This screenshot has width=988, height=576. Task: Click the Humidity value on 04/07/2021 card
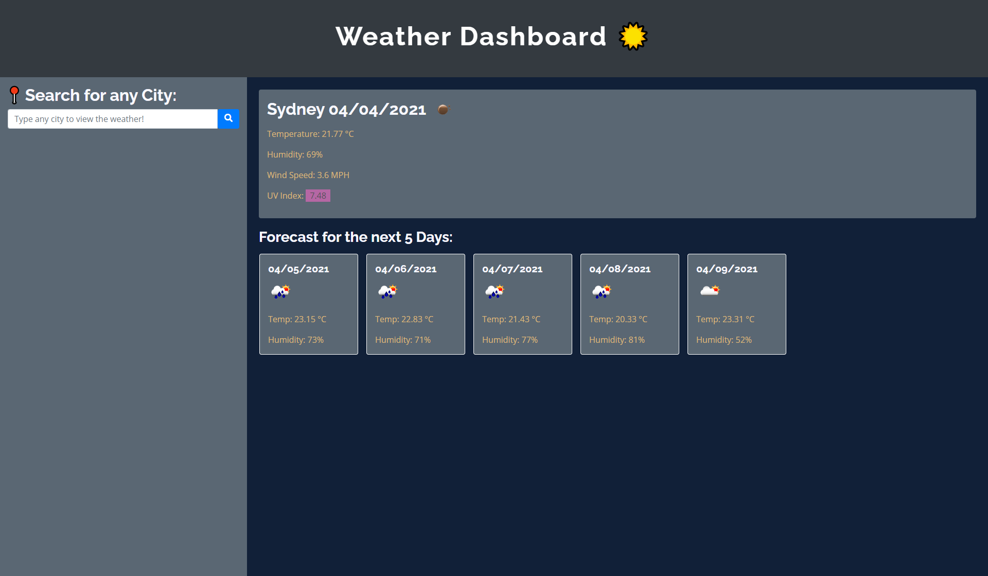(x=510, y=340)
